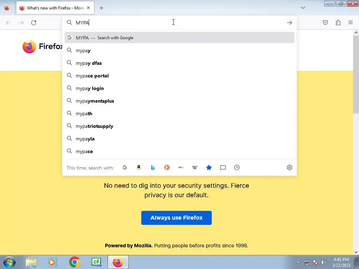This screenshot has height=269, width=359.
Task: Choose the mypay suggestion
Action: click(179, 50)
